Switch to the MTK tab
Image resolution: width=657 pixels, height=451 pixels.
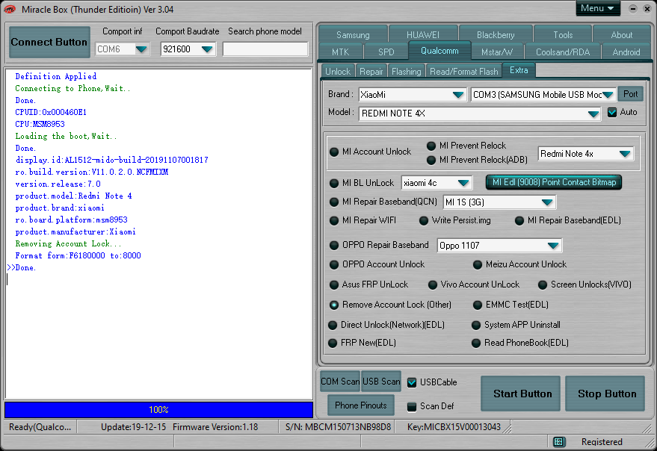(x=340, y=52)
